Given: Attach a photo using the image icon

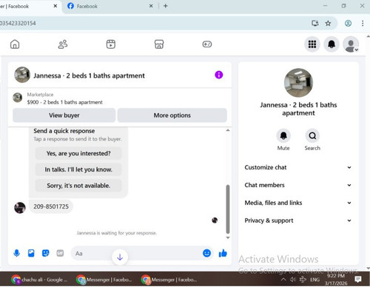Looking at the screenshot, I should coord(31,253).
